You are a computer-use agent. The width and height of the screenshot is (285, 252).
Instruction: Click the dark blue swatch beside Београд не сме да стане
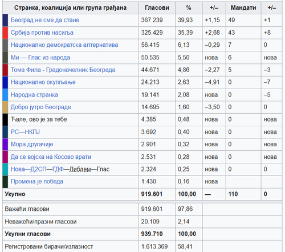click(x=5, y=20)
